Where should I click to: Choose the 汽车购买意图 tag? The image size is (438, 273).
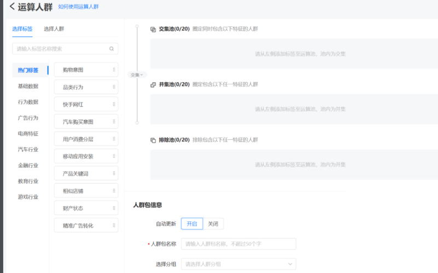point(86,122)
